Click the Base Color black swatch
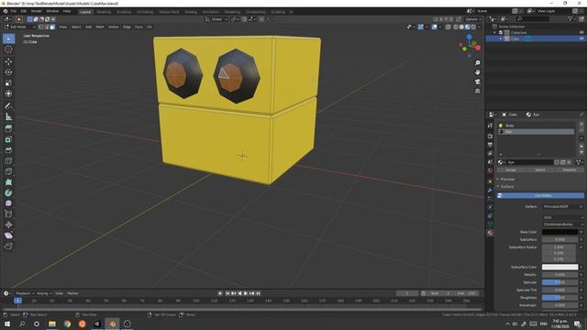The height and width of the screenshot is (330, 587). [x=559, y=232]
